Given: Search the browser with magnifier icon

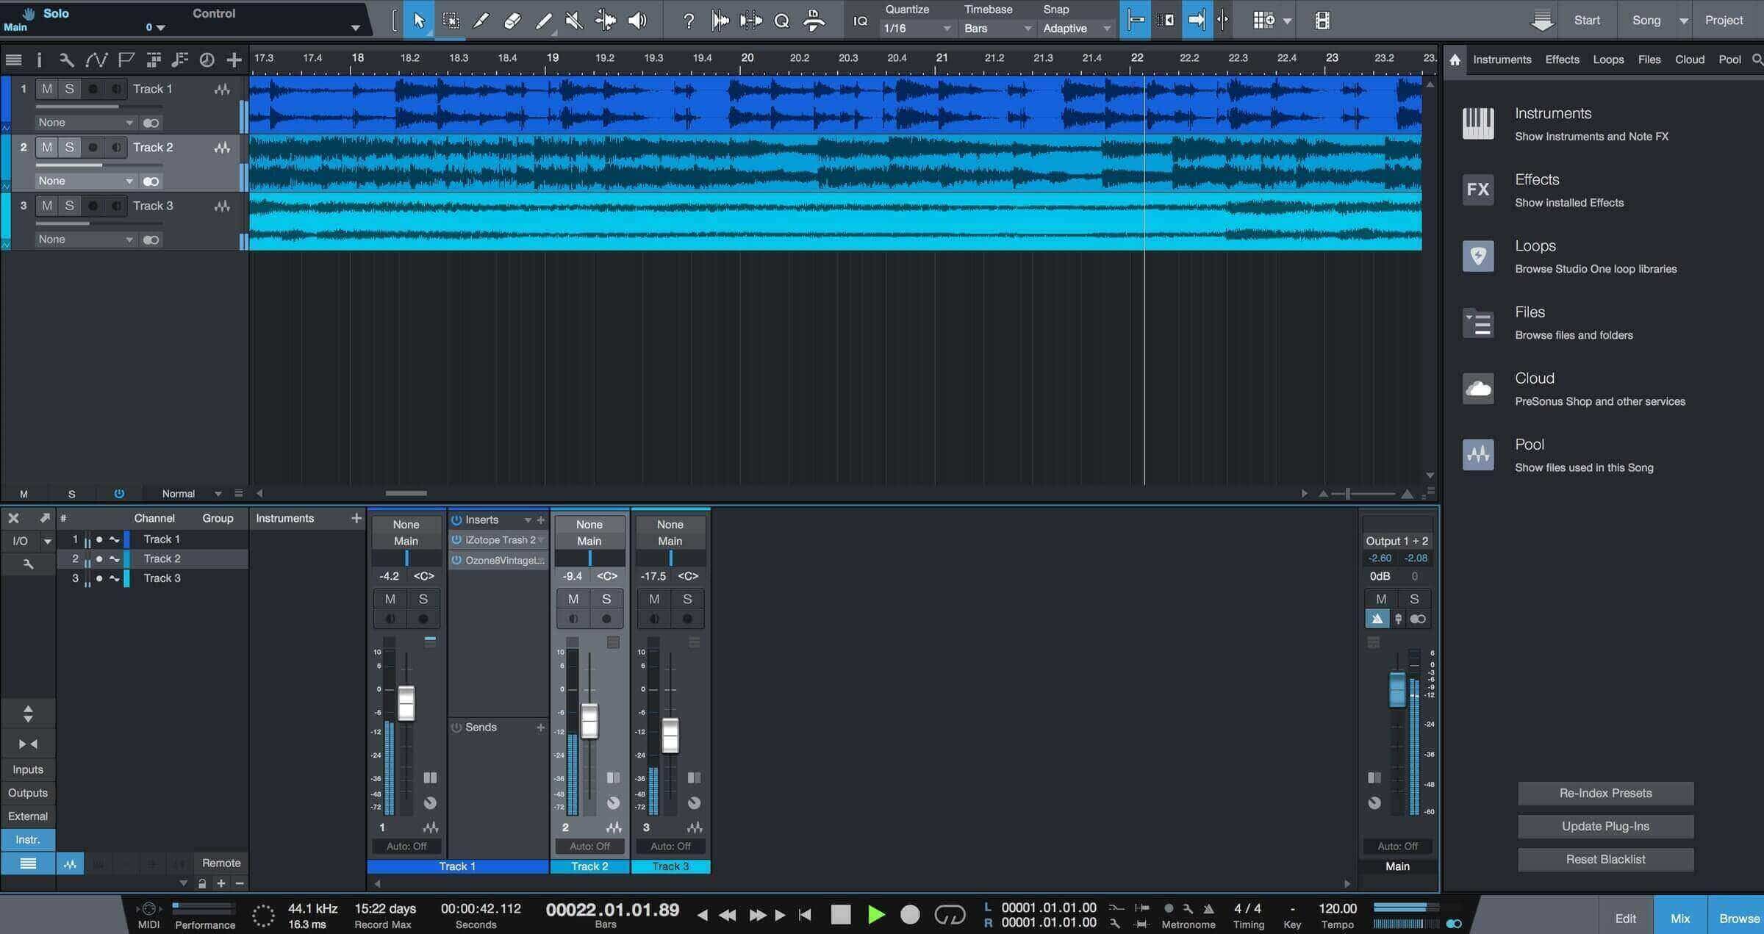Looking at the screenshot, I should click(x=1757, y=60).
